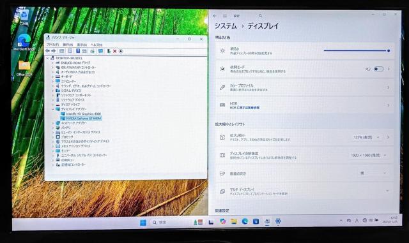Switch to Device Manager taskbar icon
The width and height of the screenshot is (409, 243).
267,222
